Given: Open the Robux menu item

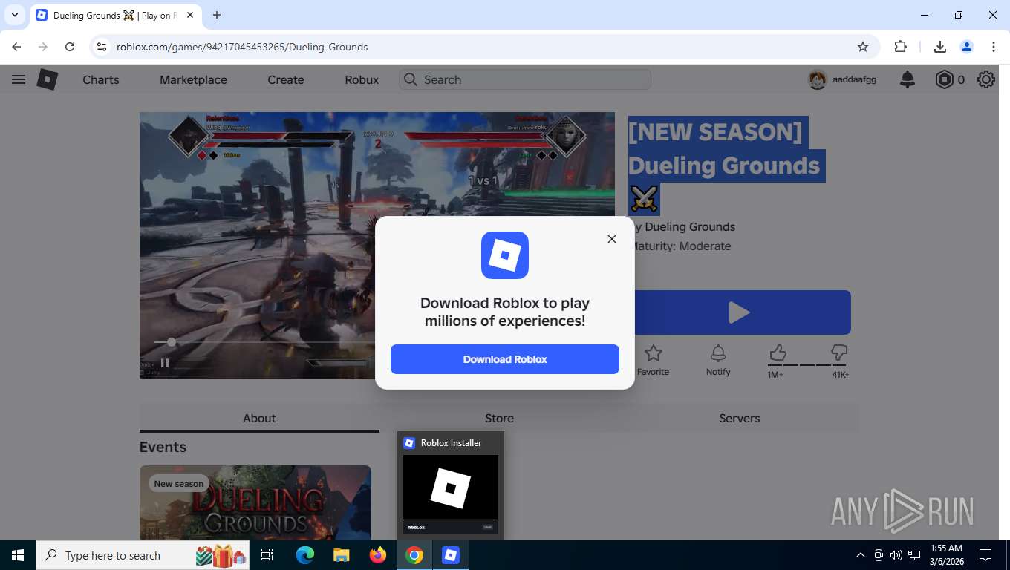Looking at the screenshot, I should coord(362,79).
